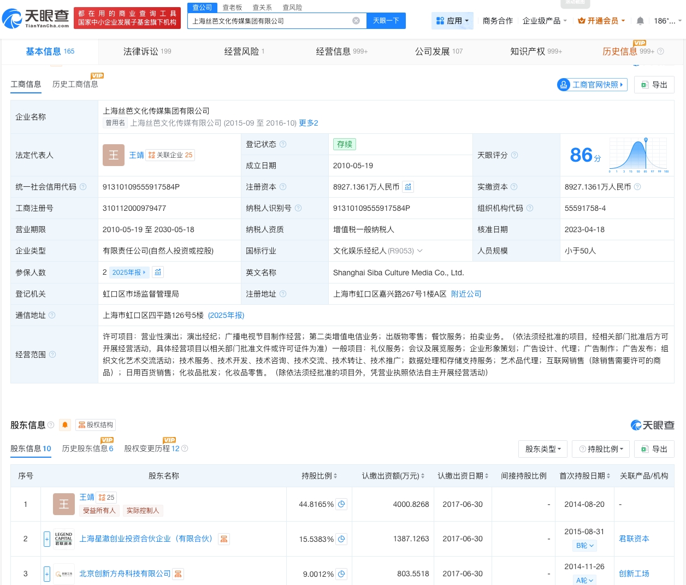This screenshot has height=585, width=686.
Task: Open the help icon beside 通信地址
Action: (x=52, y=315)
